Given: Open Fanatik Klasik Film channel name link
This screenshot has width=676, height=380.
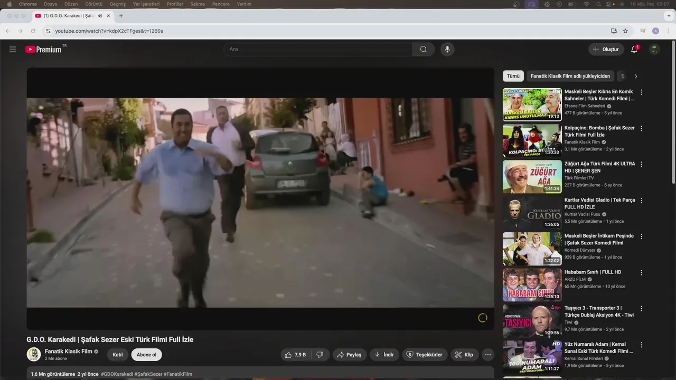Looking at the screenshot, I should [69, 351].
